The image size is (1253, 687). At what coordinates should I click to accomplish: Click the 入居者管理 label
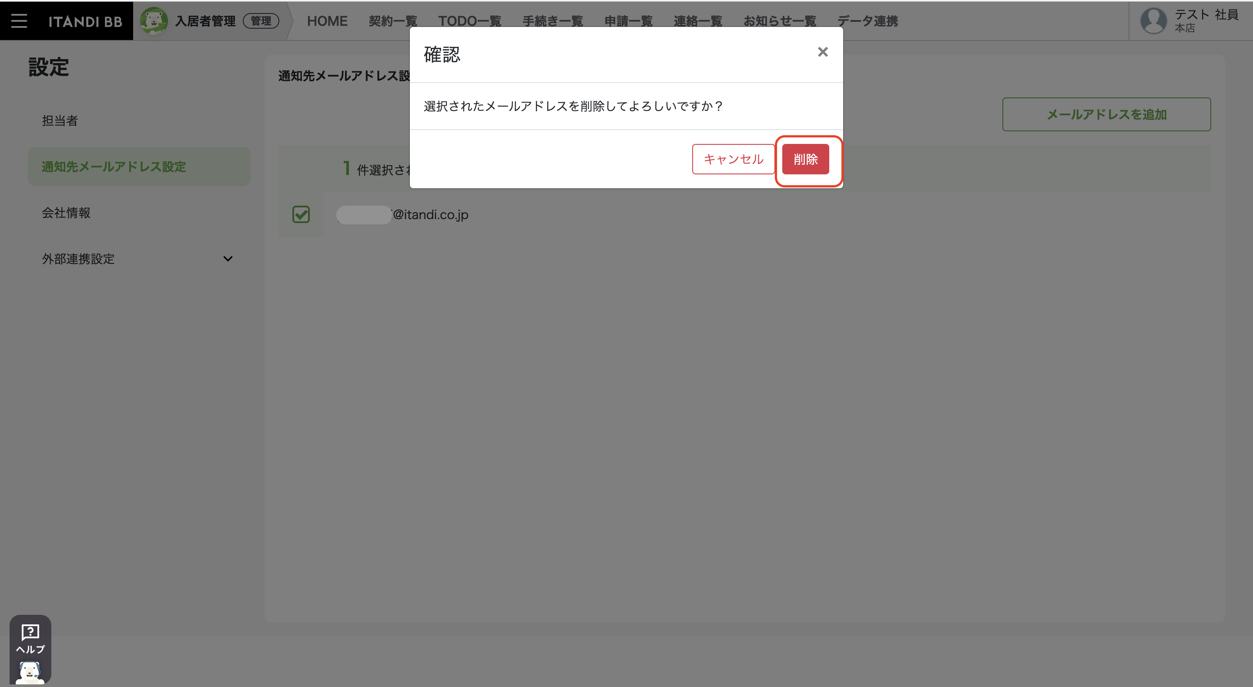(x=205, y=21)
